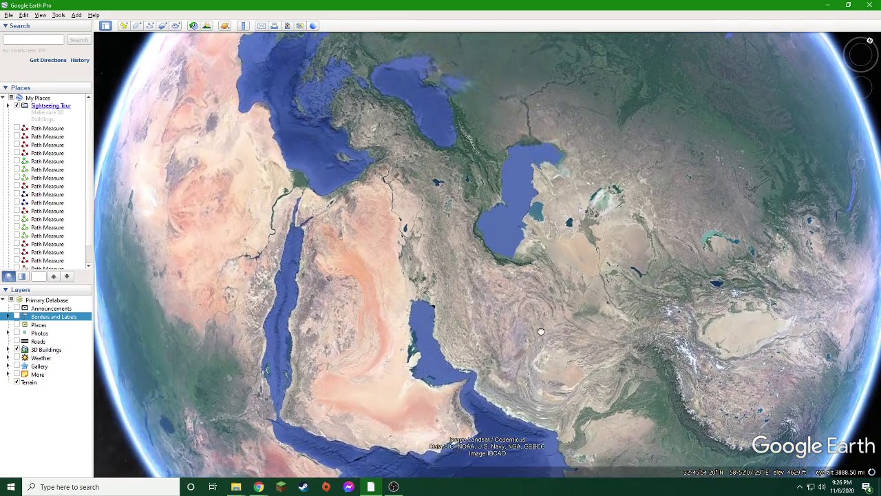Open the planet switcher (Saturn icon)
The width and height of the screenshot is (881, 496).
(x=225, y=25)
